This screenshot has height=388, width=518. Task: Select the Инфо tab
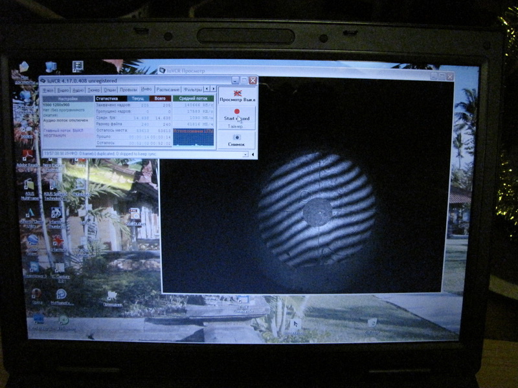pyautogui.click(x=146, y=89)
